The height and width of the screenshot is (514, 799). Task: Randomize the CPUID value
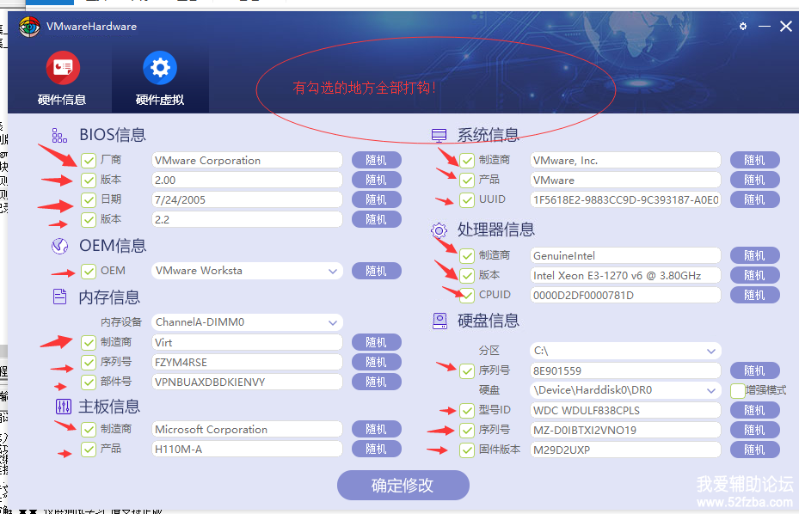coord(754,295)
